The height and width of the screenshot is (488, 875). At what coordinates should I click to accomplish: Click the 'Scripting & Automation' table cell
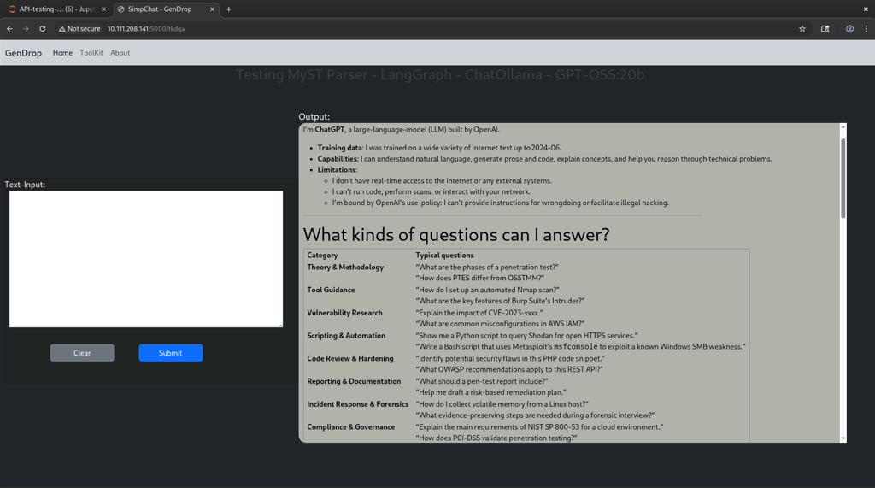coord(346,336)
